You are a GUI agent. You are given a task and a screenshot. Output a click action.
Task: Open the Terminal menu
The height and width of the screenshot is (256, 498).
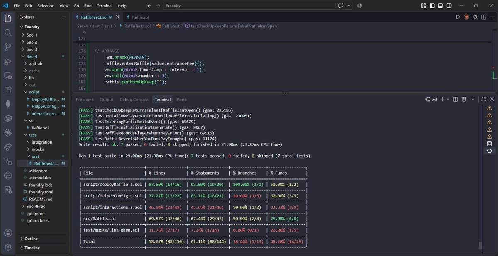pyautogui.click(x=105, y=6)
